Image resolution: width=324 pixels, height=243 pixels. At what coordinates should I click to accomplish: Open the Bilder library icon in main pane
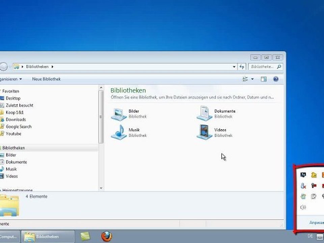point(118,114)
